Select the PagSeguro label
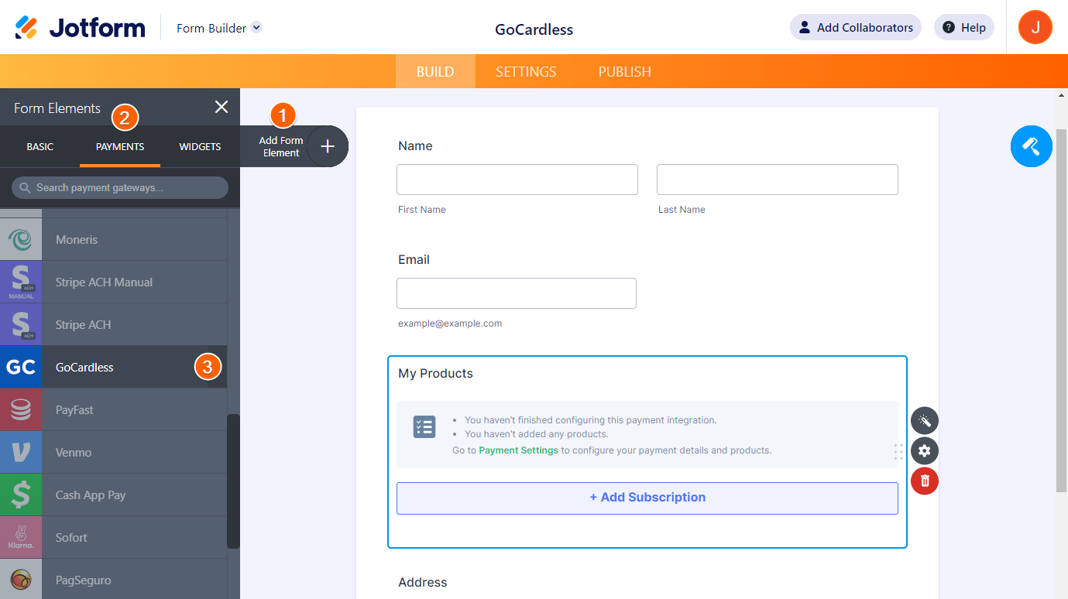 click(84, 580)
